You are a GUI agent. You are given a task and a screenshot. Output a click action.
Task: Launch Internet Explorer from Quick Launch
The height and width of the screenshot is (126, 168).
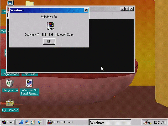click(x=21, y=122)
